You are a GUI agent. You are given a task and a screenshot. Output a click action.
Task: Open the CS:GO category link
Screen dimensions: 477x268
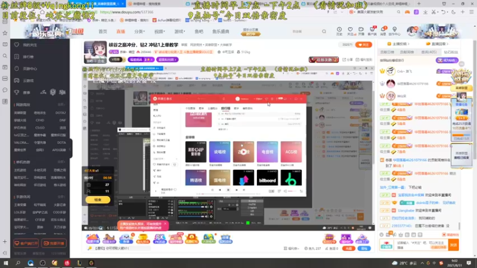40,127
